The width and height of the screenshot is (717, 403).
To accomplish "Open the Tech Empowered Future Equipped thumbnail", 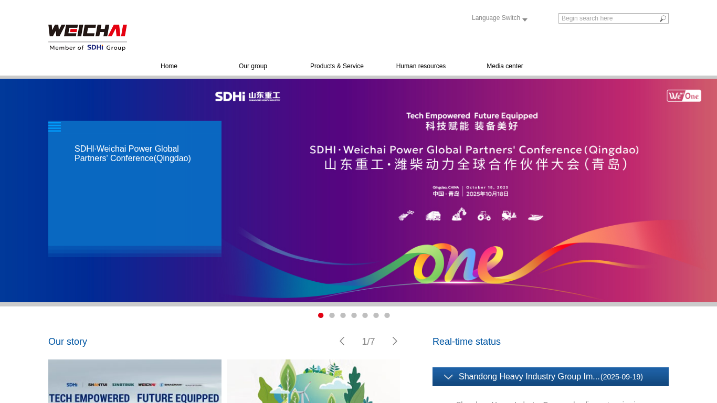I will (x=135, y=381).
